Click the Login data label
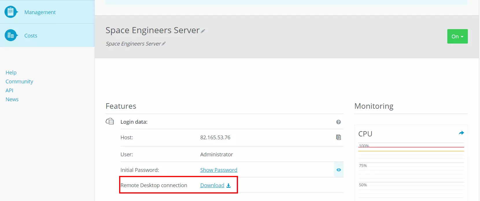The width and height of the screenshot is (480, 201). coord(134,122)
